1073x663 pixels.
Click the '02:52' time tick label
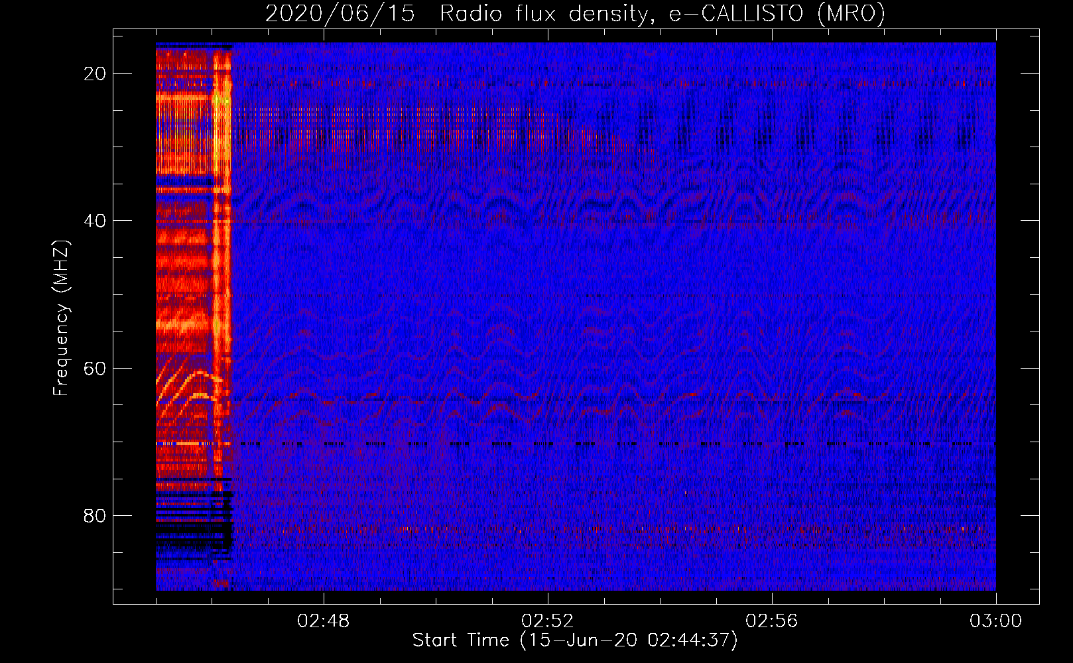[x=548, y=621]
